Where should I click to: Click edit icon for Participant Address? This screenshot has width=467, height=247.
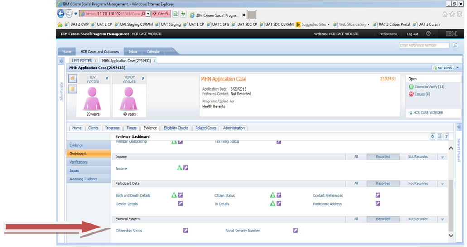378,203
